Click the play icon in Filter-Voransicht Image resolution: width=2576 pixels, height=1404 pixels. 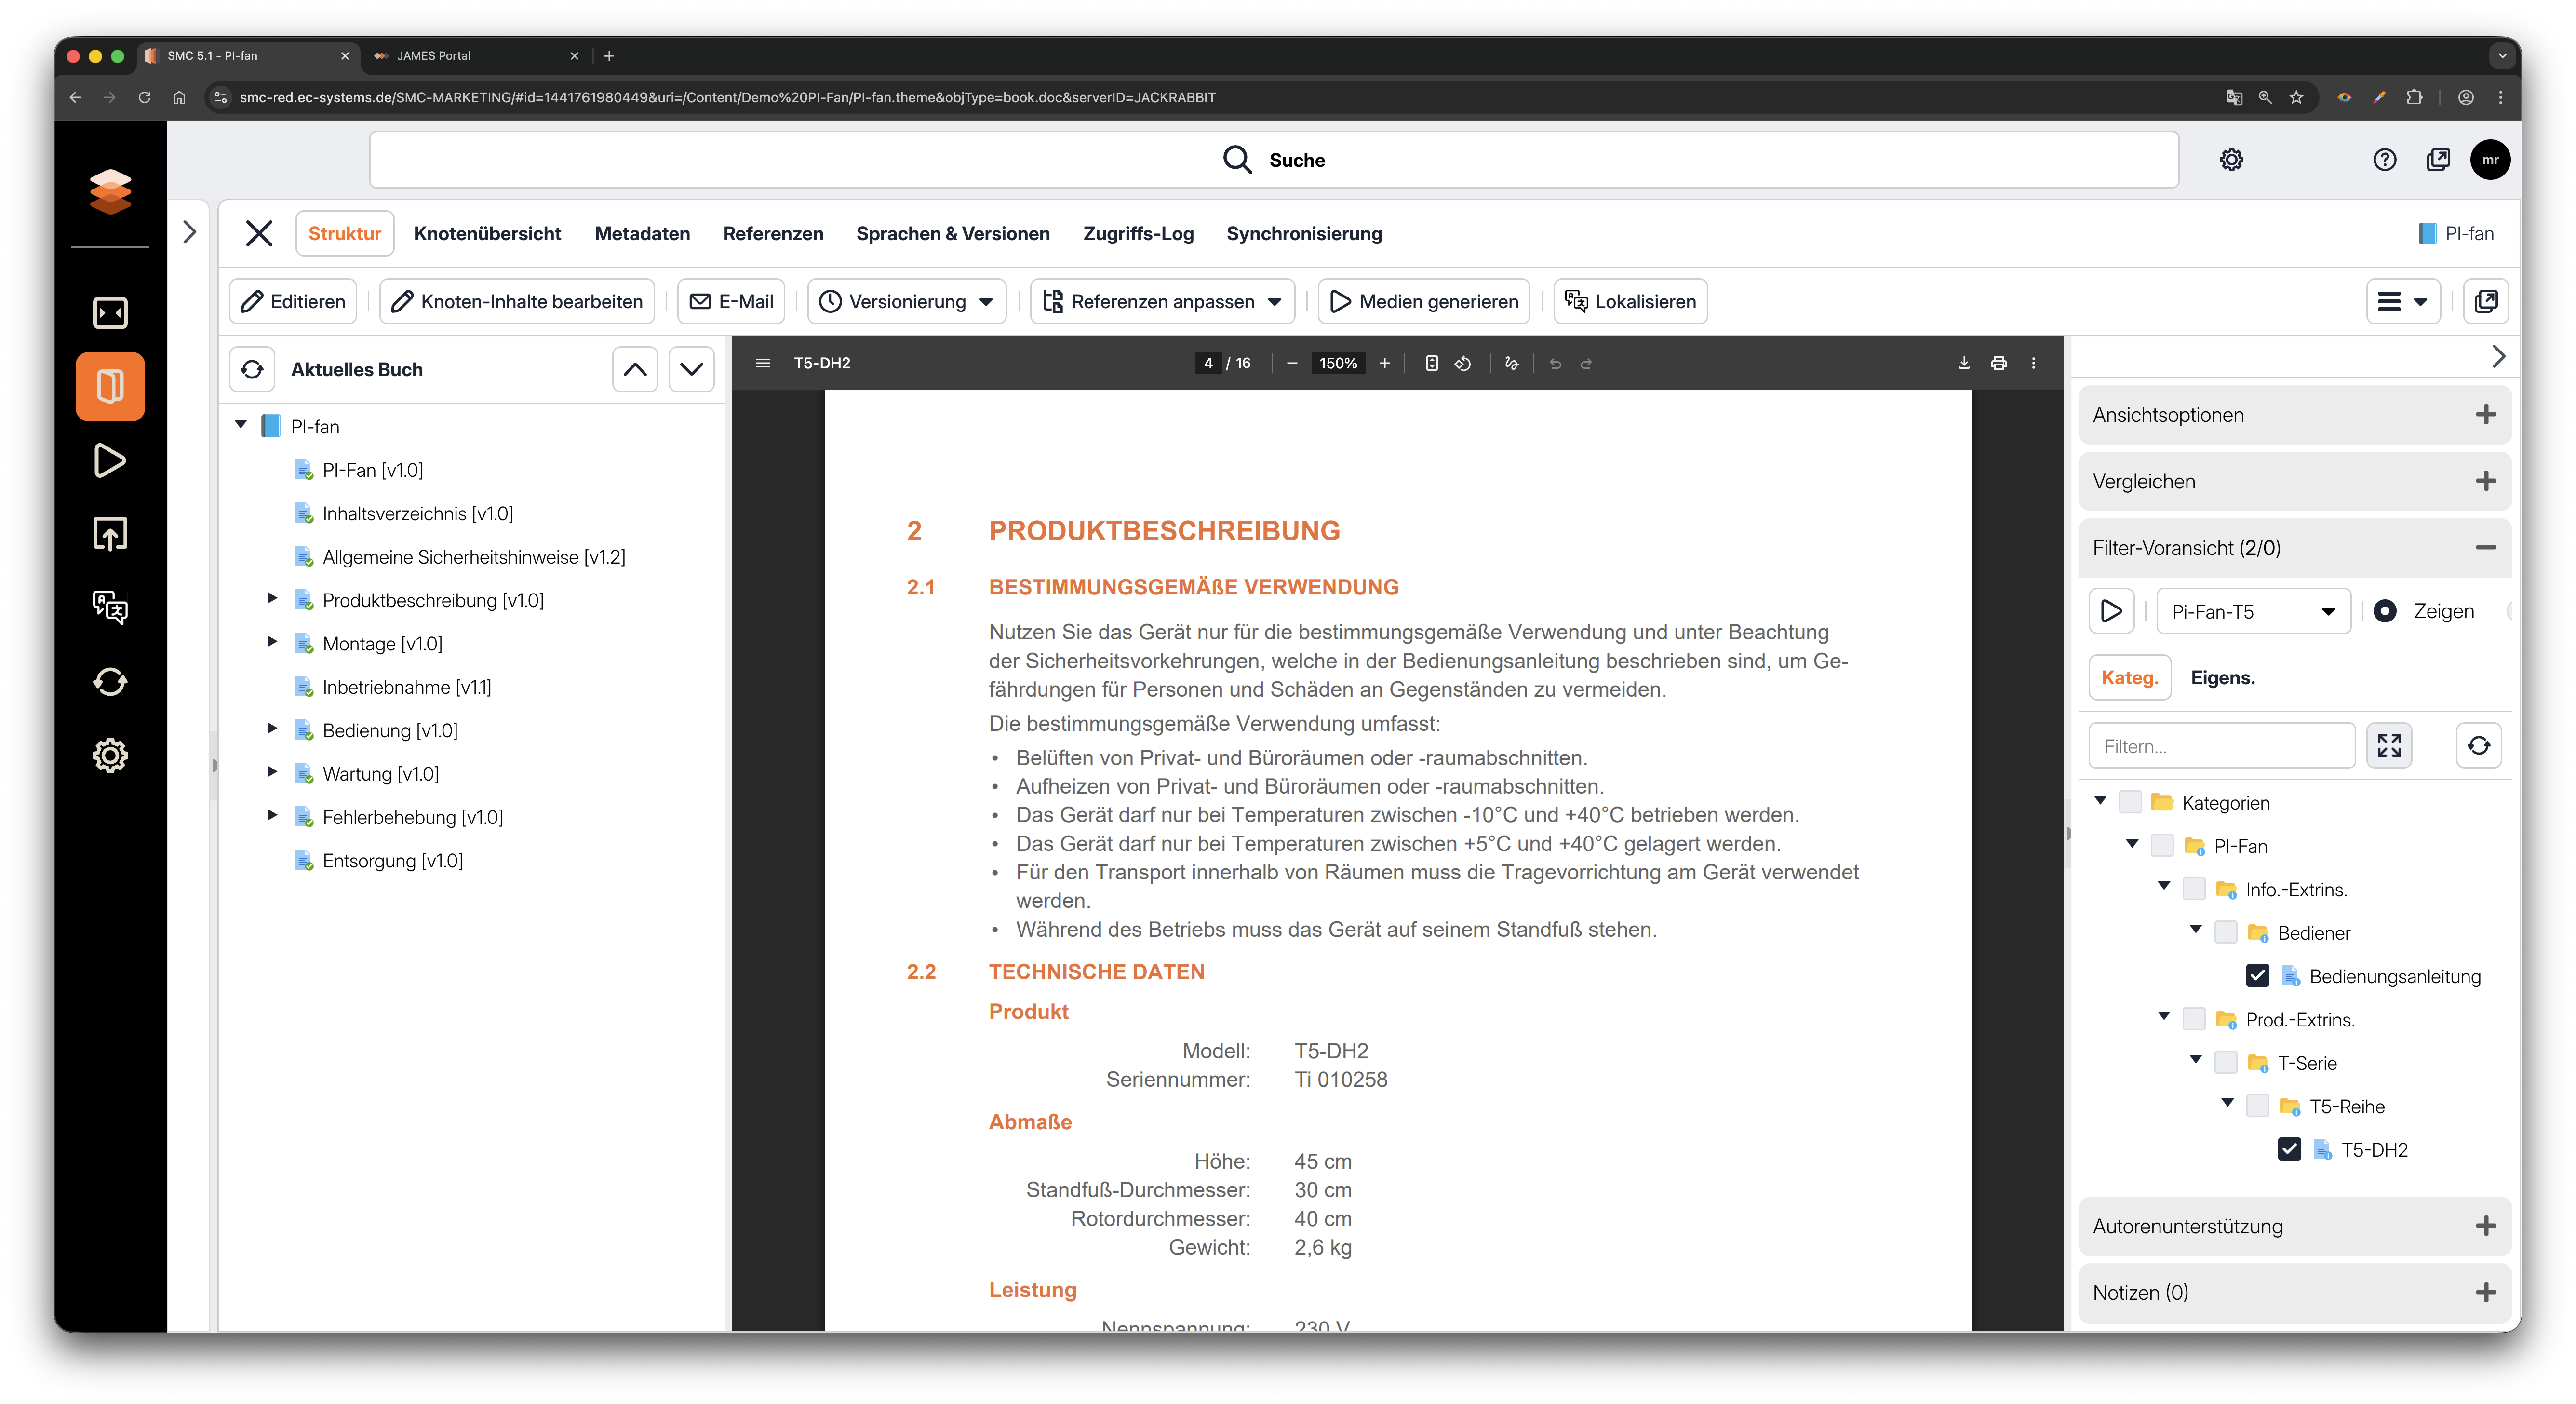click(x=2111, y=611)
